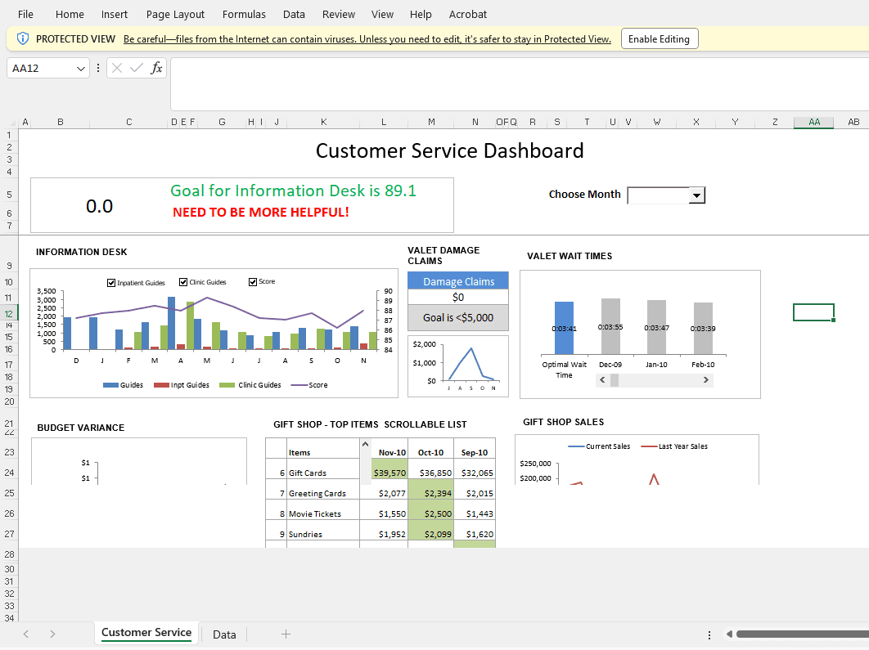869x650 pixels.
Task: Open the Acrobat ribbon tab
Action: 468,15
